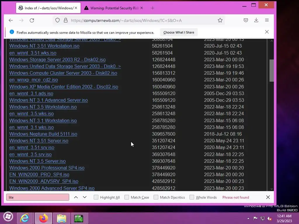Screen dimensions: 299x224
Task: Click the Firefox taskbar icon
Action: [x=44, y=218]
